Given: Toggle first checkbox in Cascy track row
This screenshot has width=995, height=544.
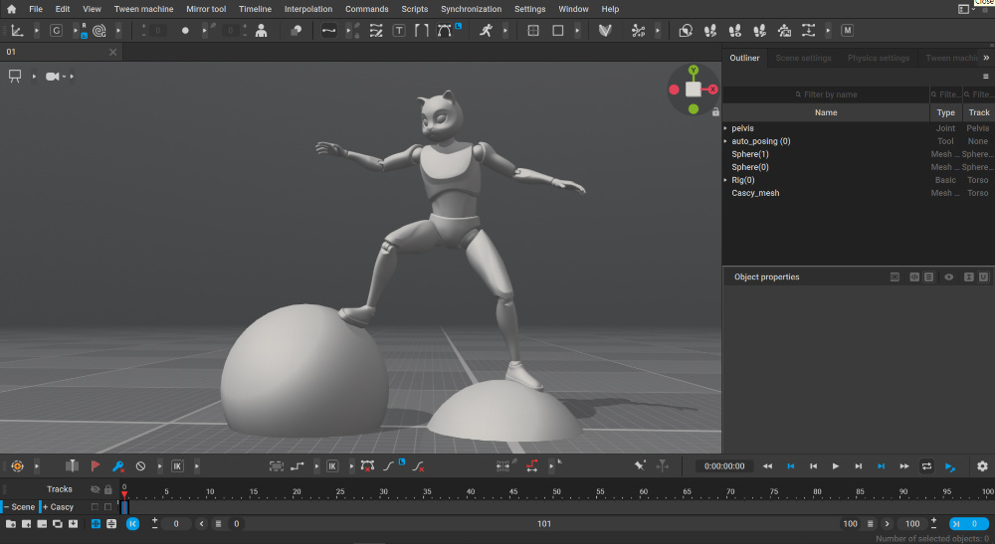Looking at the screenshot, I should point(95,506).
